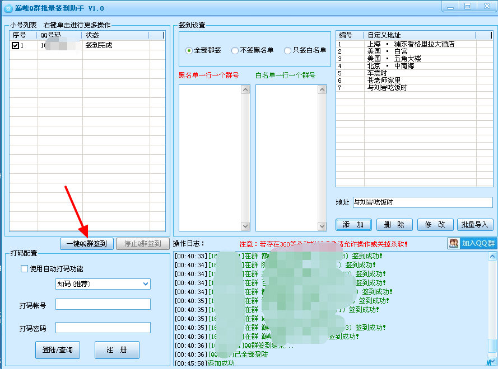498x369 pixels.
Task: Click the 状态 column header
Action: point(115,35)
